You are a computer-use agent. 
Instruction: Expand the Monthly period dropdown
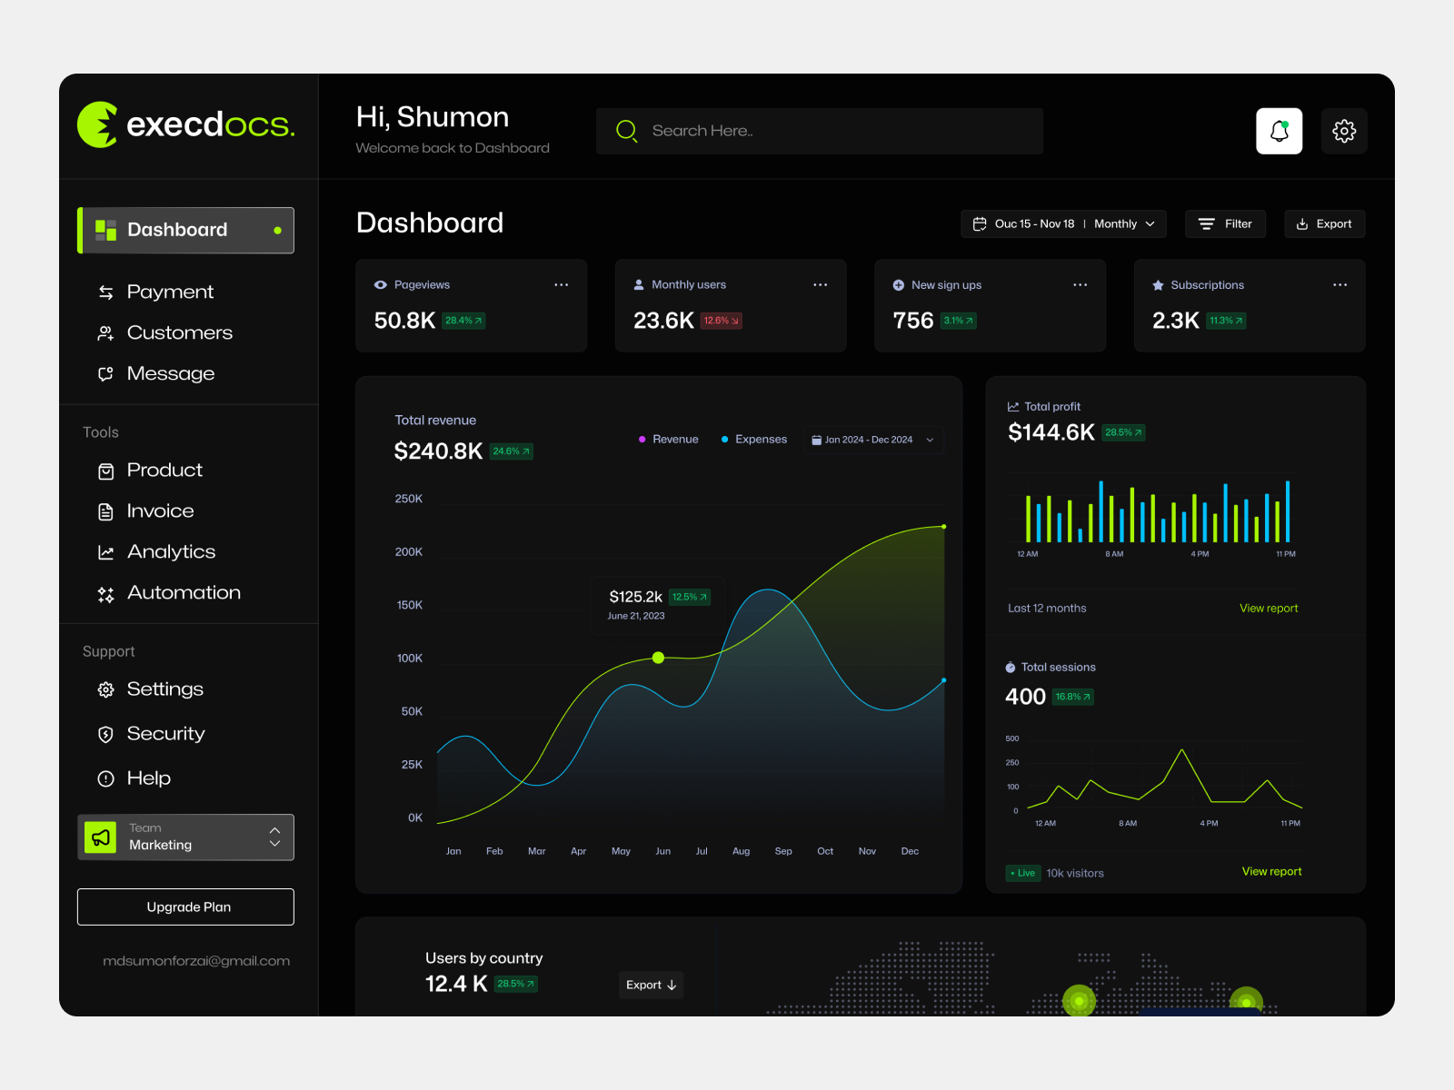(x=1124, y=224)
